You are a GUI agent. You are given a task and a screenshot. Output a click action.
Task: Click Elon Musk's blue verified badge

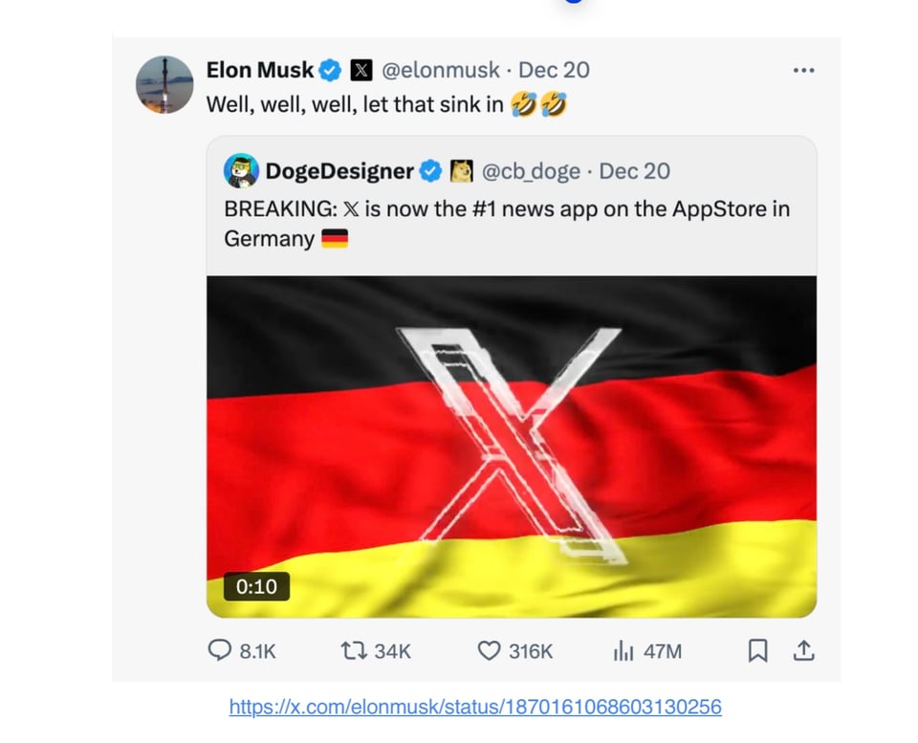(x=331, y=70)
